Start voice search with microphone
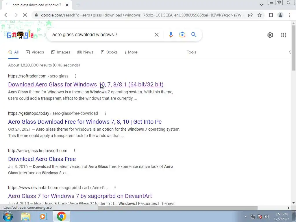Image resolution: width=296 pixels, height=222 pixels. point(171,35)
